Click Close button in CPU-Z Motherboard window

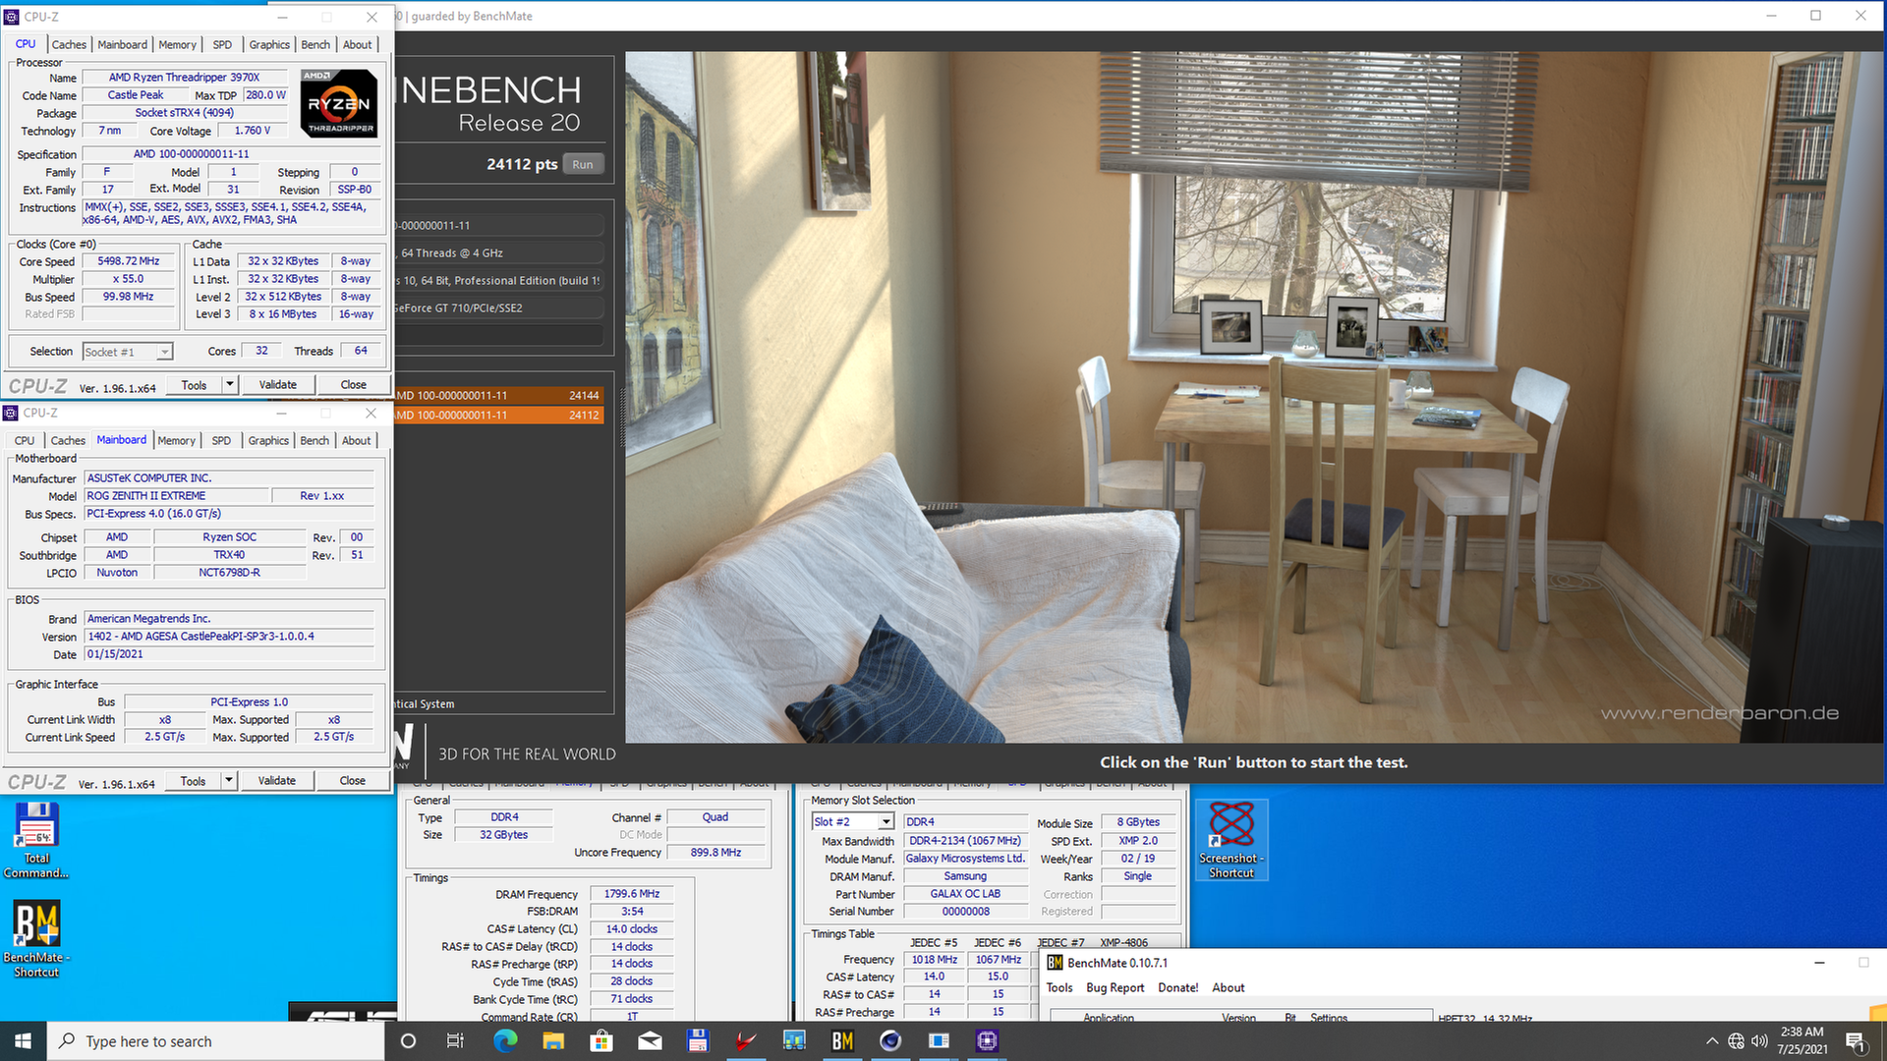tap(353, 781)
